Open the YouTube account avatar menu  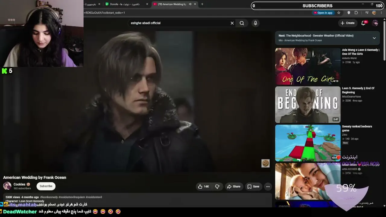point(375,23)
